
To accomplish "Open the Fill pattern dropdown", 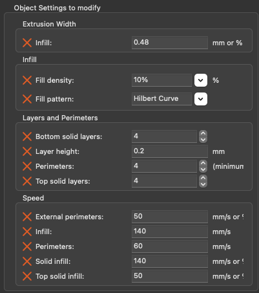I will pos(201,99).
